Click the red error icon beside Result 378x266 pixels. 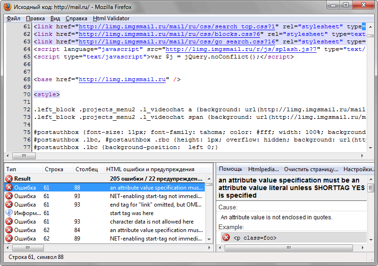8,179
